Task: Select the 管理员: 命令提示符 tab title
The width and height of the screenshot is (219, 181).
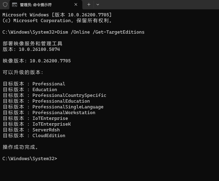Action: pyautogui.click(x=36, y=5)
